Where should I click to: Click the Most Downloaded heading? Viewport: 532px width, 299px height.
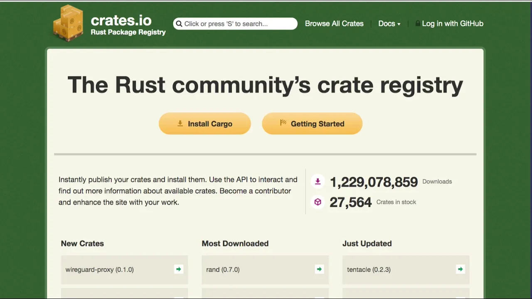click(235, 243)
